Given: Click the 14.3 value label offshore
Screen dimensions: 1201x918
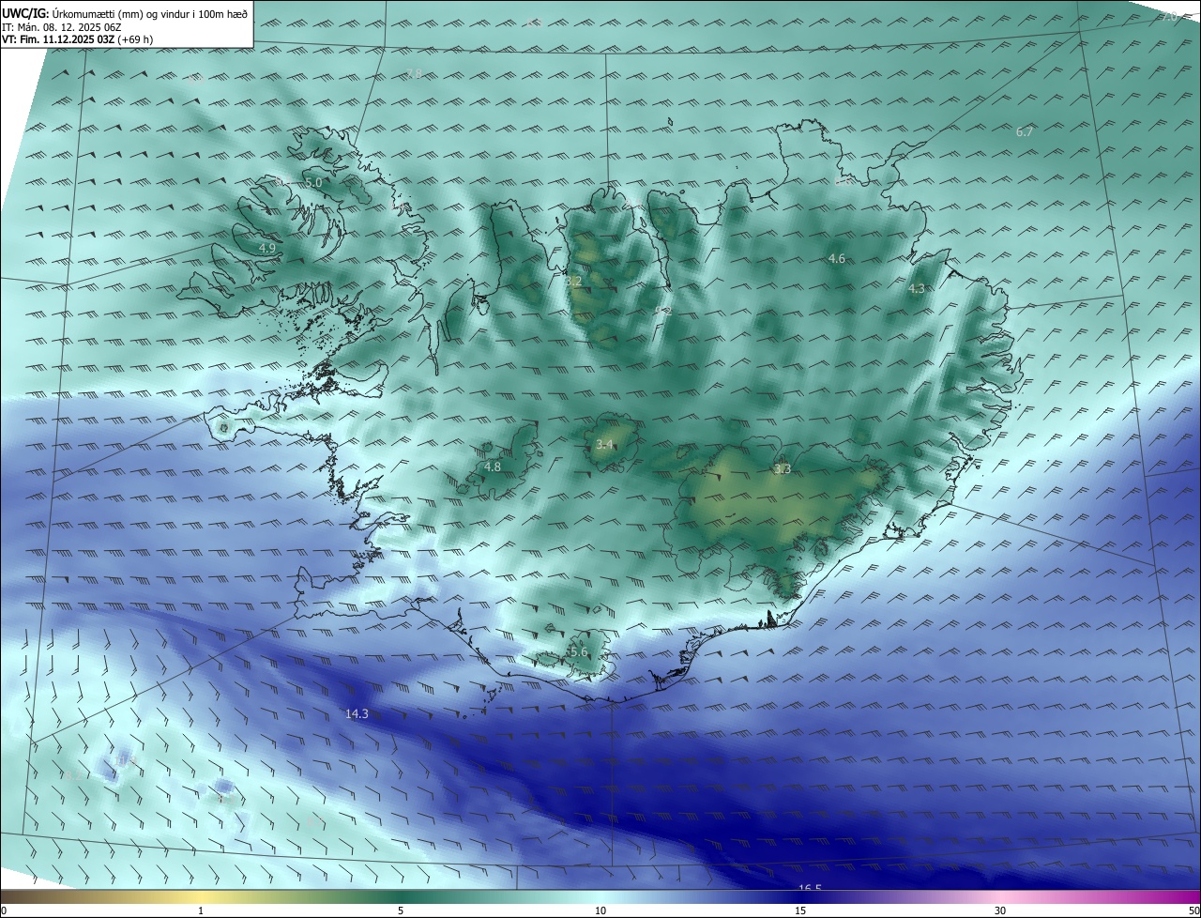Looking at the screenshot, I should 357,713.
